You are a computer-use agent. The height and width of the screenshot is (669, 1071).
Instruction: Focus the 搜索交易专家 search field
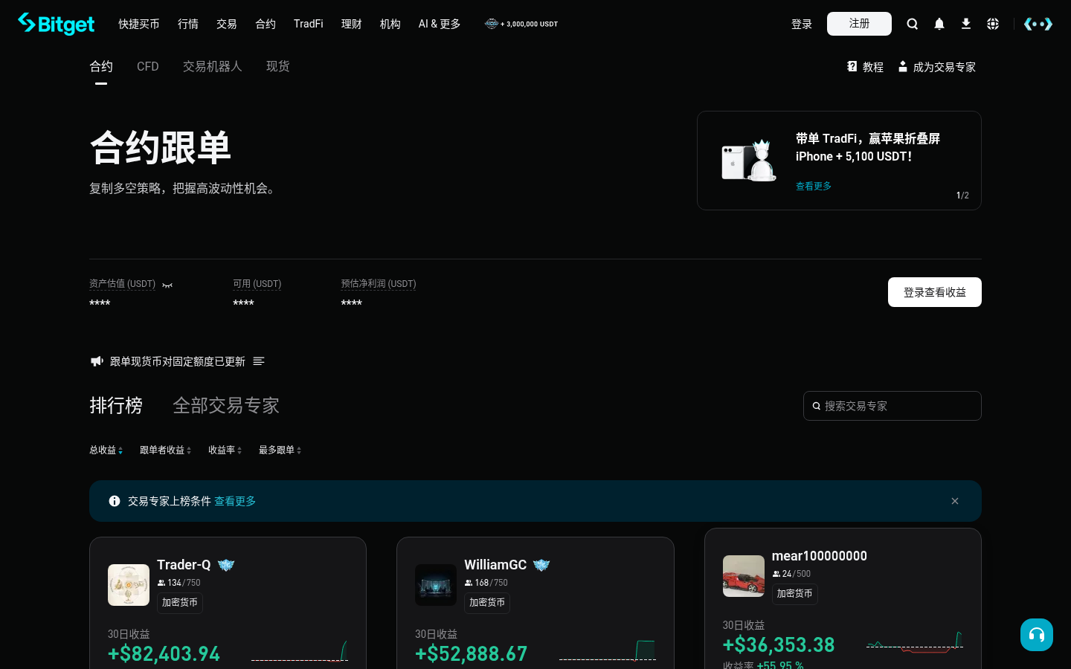point(892,406)
